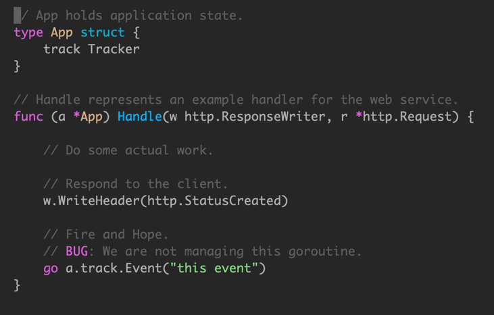The image size is (494, 315).
Task: Click the 'Respond to the client' comment
Action: click(x=135, y=184)
